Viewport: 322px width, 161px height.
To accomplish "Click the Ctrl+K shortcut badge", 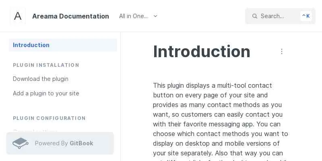I will [306, 16].
